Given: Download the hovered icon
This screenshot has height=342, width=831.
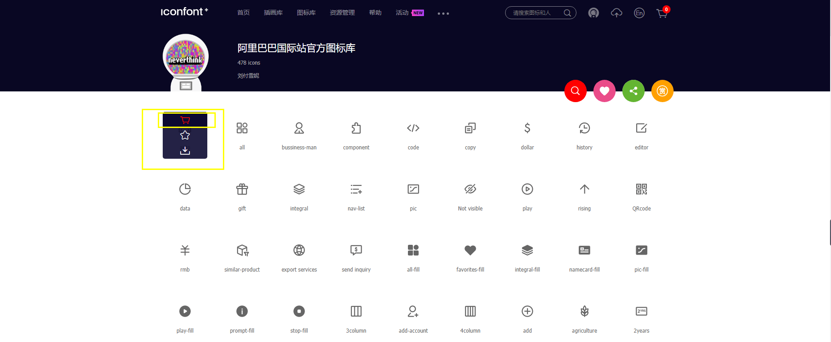Looking at the screenshot, I should [x=185, y=151].
